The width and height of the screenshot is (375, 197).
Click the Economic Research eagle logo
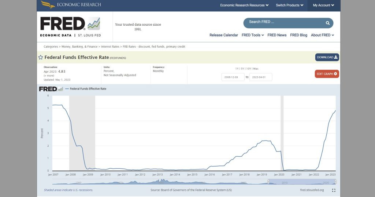[48, 4]
